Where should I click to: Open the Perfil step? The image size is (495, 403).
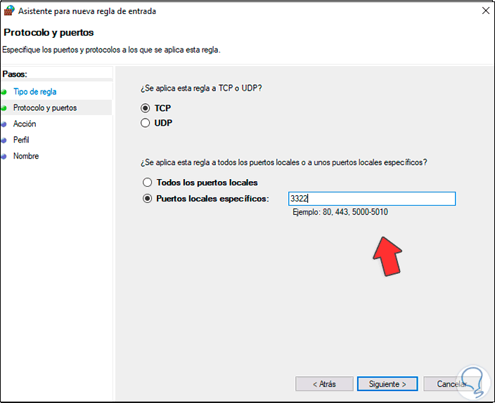point(21,140)
